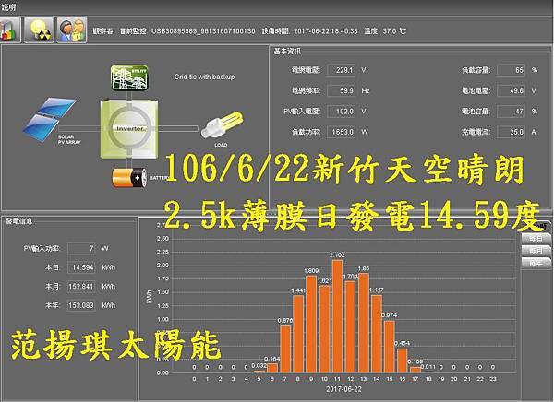Click the light bulb with radiation symbol icon

point(39,30)
